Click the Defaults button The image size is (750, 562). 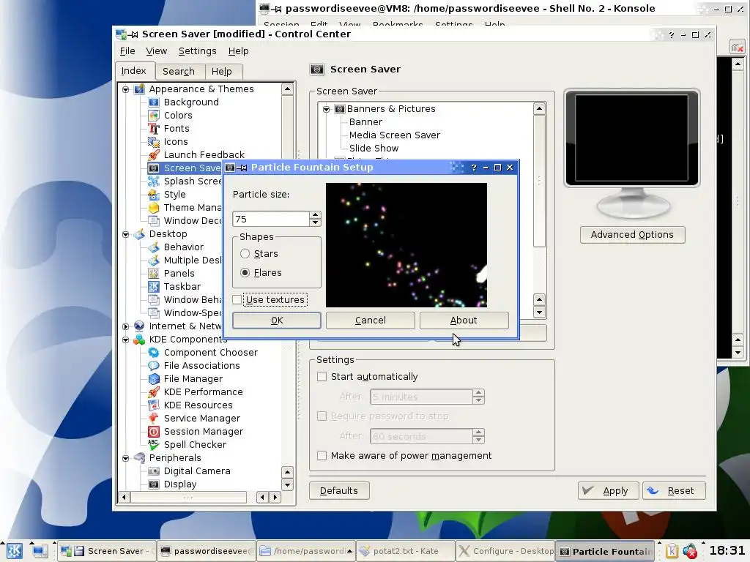click(338, 491)
